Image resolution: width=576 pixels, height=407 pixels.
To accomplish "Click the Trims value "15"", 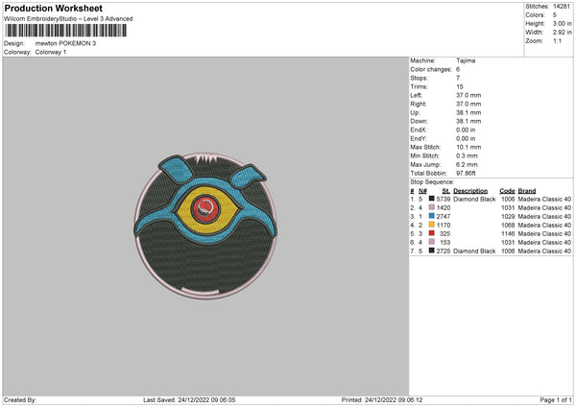I will click(460, 86).
